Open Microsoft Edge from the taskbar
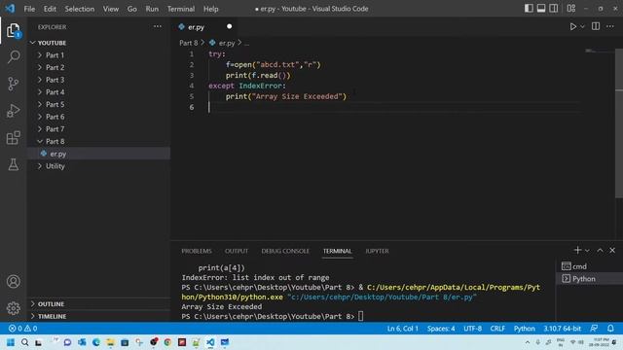 coord(96,342)
